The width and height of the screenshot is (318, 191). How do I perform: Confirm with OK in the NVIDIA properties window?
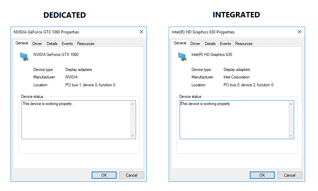(x=104, y=175)
